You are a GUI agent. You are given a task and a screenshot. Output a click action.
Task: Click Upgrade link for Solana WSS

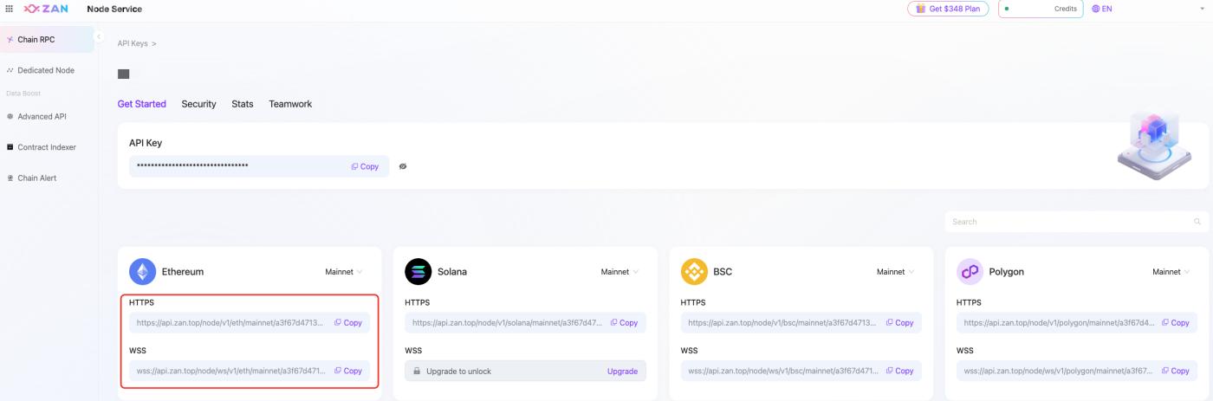tap(622, 371)
